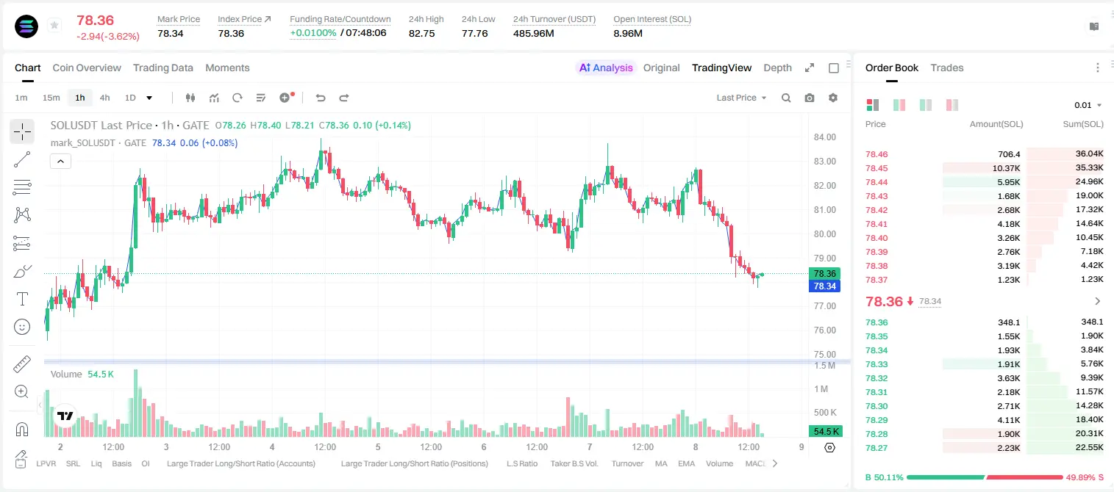This screenshot has width=1114, height=492.
Task: Open the candlestick chart type selector
Action: [190, 98]
